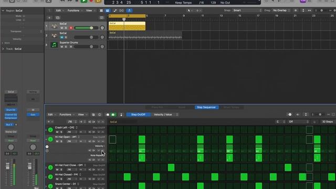Viewport: 336px width, 189px height.
Task: Click the blue highlighted view icon in Tracks toolbar
Action: tap(108, 10)
